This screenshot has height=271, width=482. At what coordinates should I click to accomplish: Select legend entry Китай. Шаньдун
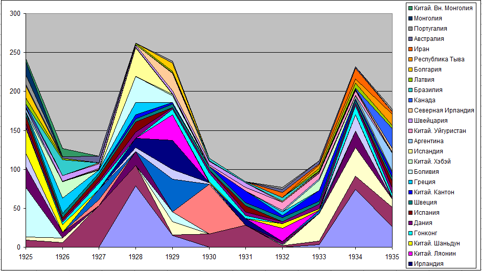[434, 243]
